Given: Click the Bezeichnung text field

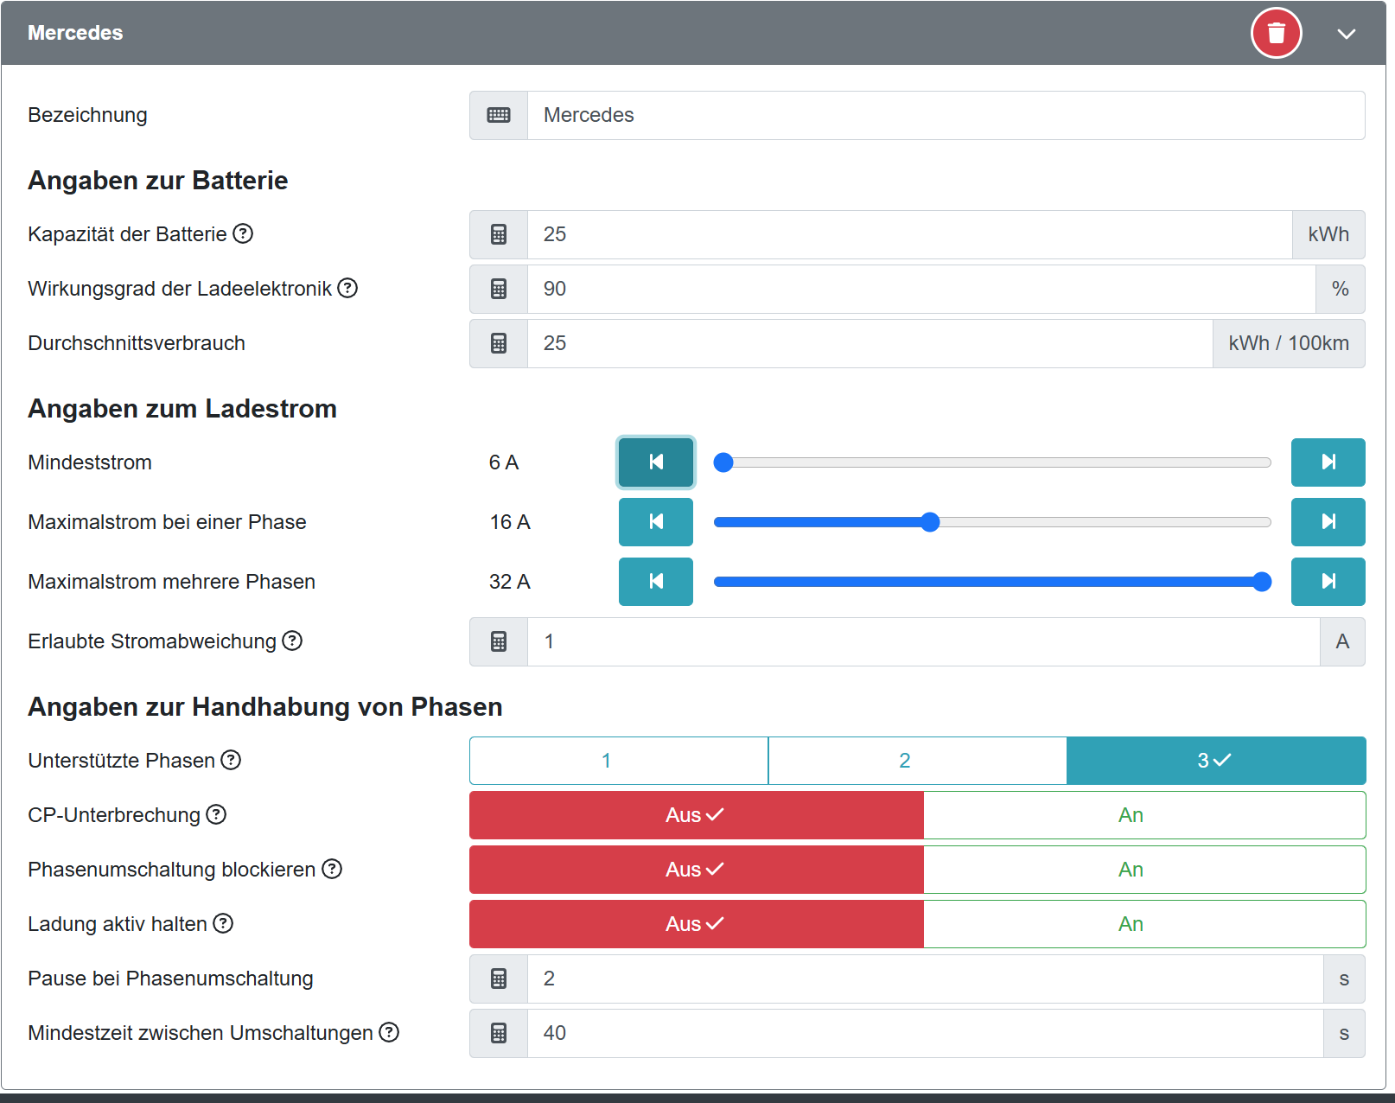Looking at the screenshot, I should [945, 115].
